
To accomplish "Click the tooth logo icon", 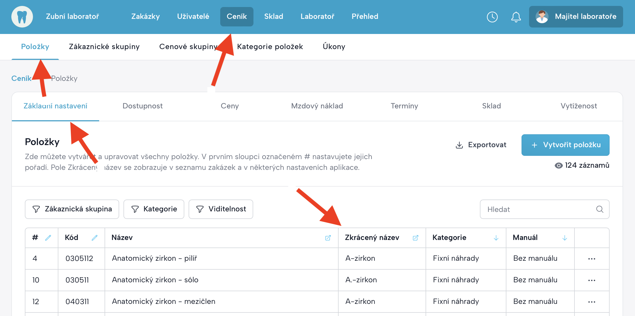I will point(22,17).
